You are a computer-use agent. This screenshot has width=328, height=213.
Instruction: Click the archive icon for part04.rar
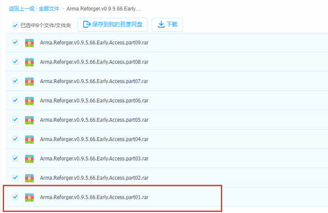(x=30, y=140)
